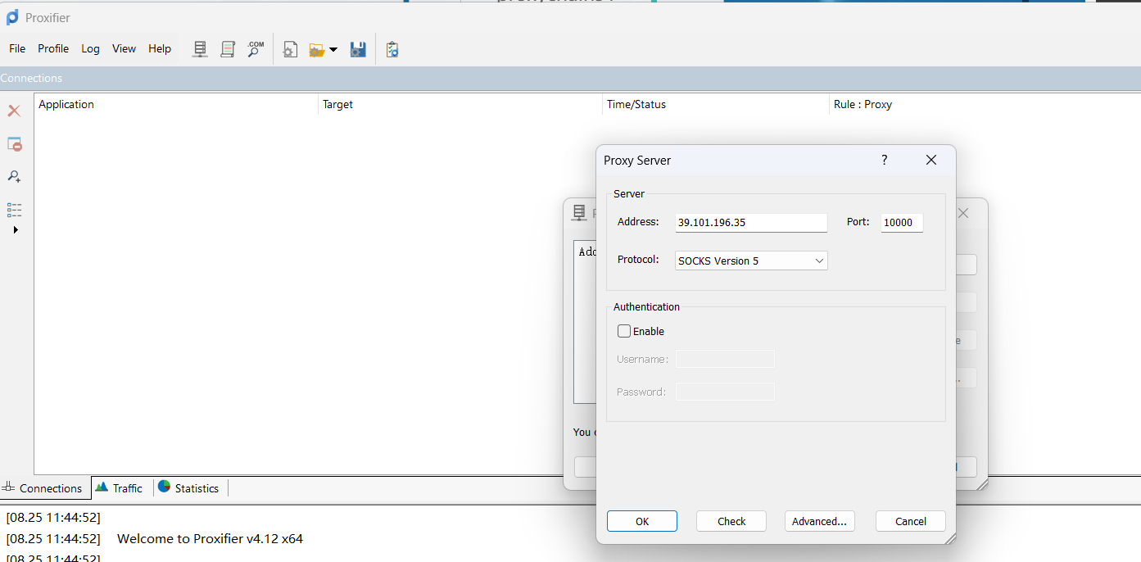Viewport: 1141px width, 562px height.
Task: Open the View menu
Action: [x=124, y=48]
